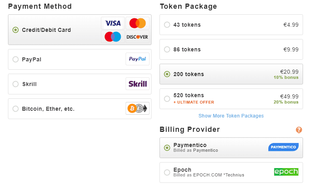Viewport: 311px width, 190px height.
Task: Click the Bitcoin and Ether coins icon
Action: (x=138, y=108)
